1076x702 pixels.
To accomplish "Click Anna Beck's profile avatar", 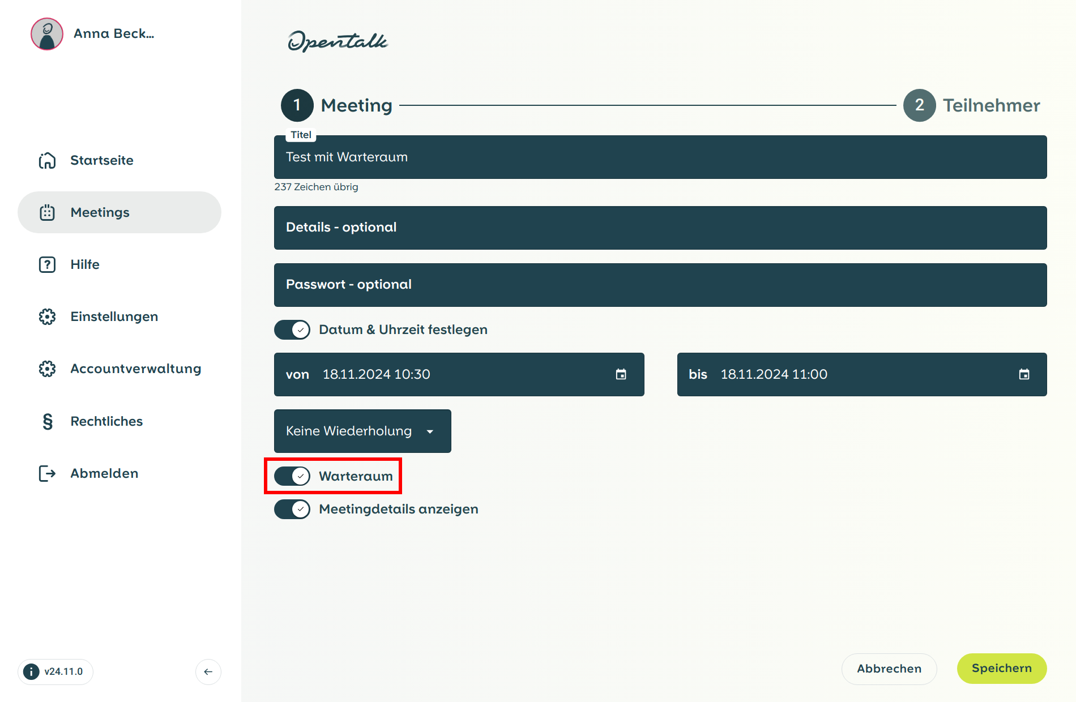I will coord(47,34).
